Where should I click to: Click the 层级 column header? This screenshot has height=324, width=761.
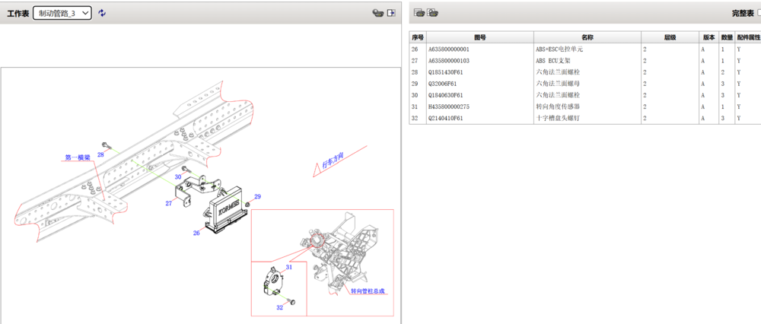click(x=670, y=37)
